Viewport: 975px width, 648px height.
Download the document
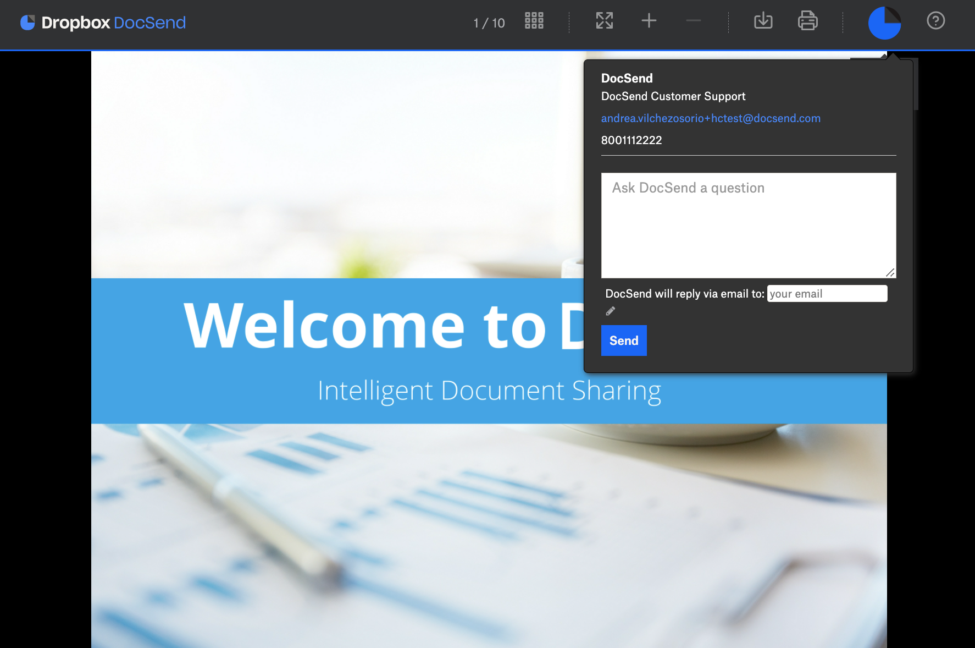pos(763,21)
